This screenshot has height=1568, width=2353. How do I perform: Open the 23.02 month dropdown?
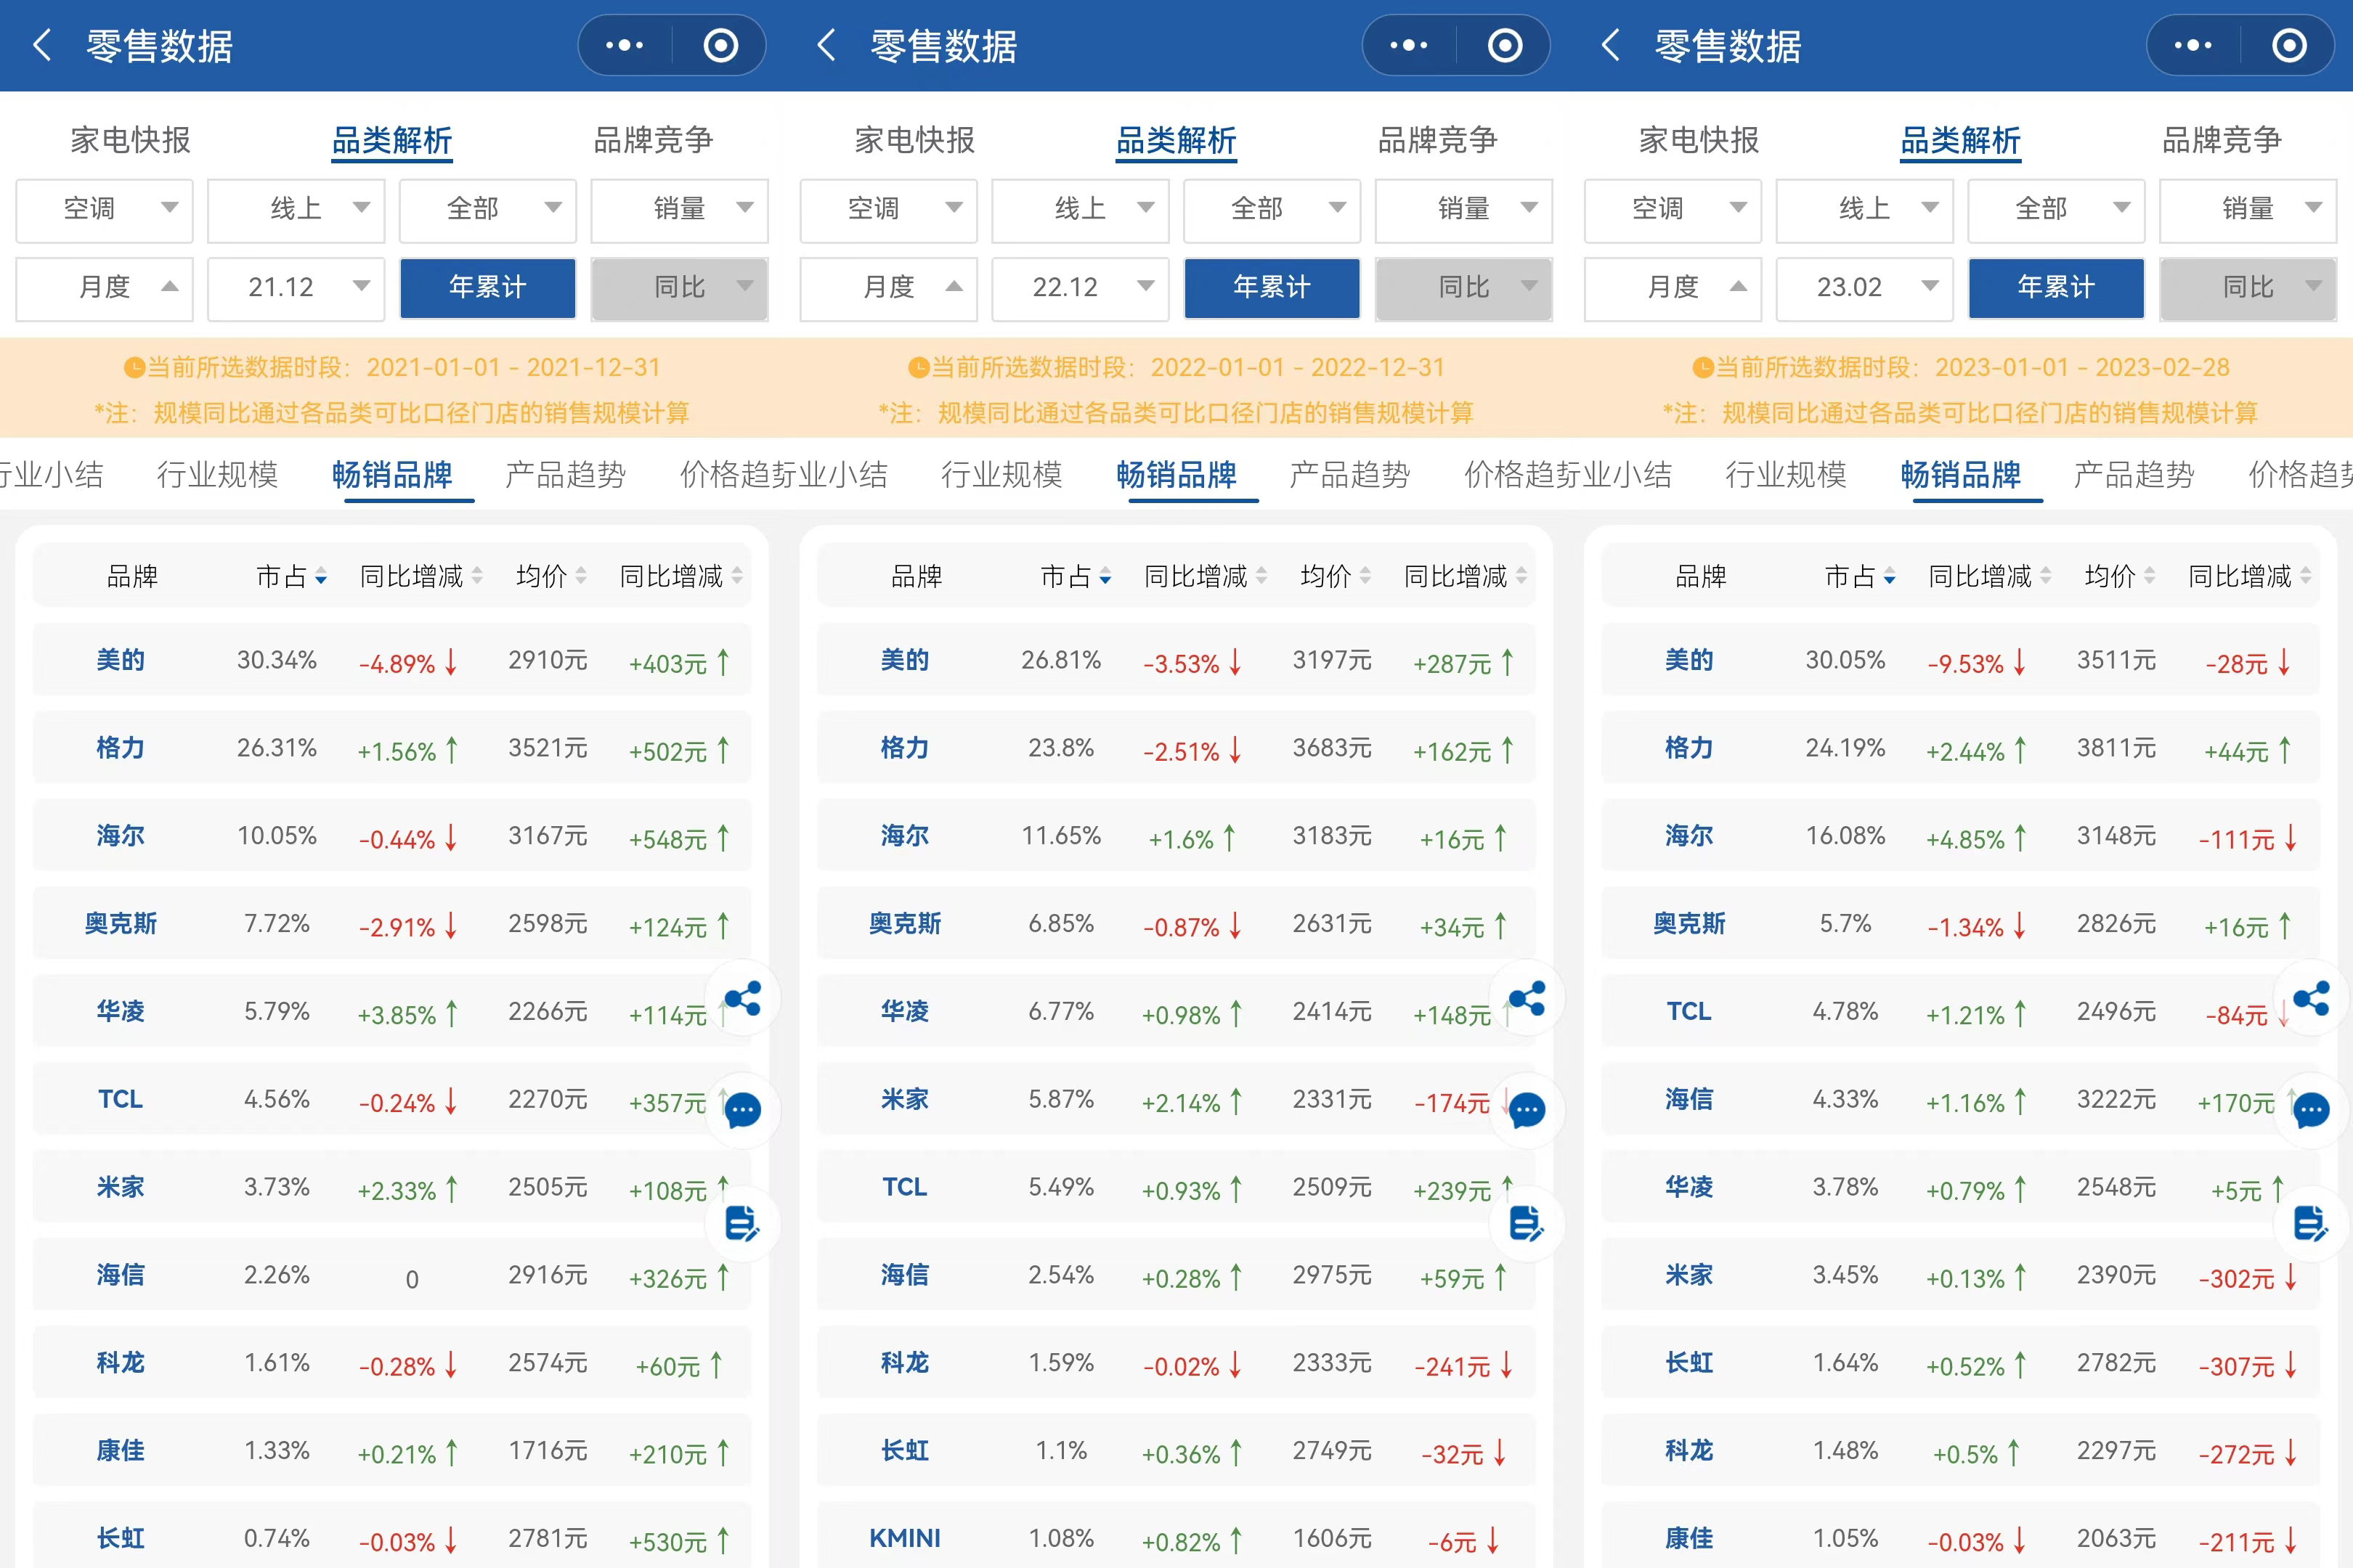tap(1865, 288)
